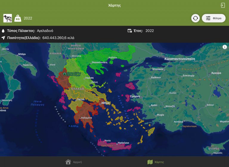Viewport: 229px width, 167px height.
Task: Switch to the Αρχική home tab
Action: (x=74, y=162)
